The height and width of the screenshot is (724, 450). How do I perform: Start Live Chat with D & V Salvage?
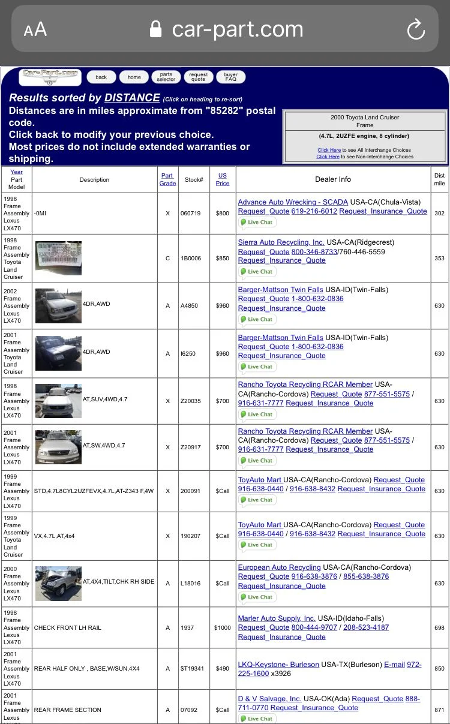(x=257, y=719)
